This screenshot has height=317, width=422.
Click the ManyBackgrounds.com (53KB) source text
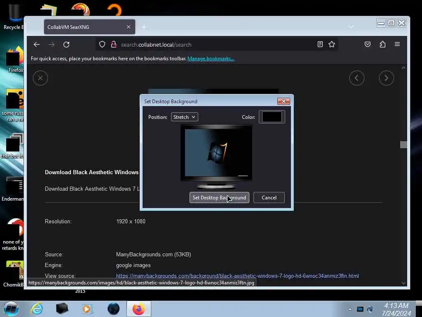point(153,254)
